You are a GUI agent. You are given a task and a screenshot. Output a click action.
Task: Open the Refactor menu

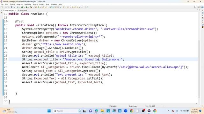click(x=19, y=4)
